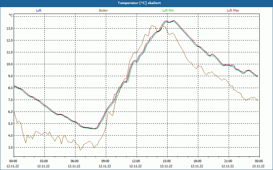Click the '18:00' time axis label
This screenshot has width=273, height=170.
pos(198,161)
